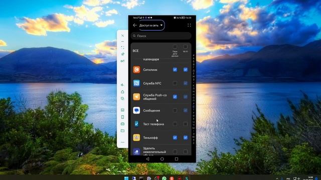321x180 pixels.
Task: Select the ВСЕ header label
Action: tap(135, 51)
